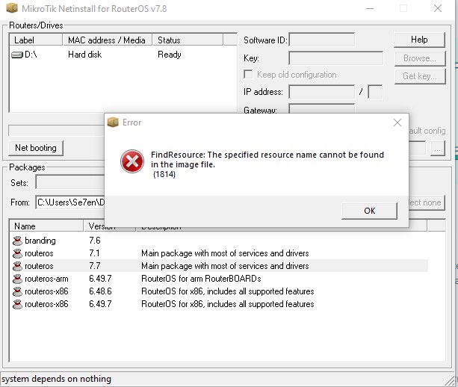The width and height of the screenshot is (458, 387).
Task: Click the routeros-arm 6.49.7 package icon
Action: tap(17, 279)
